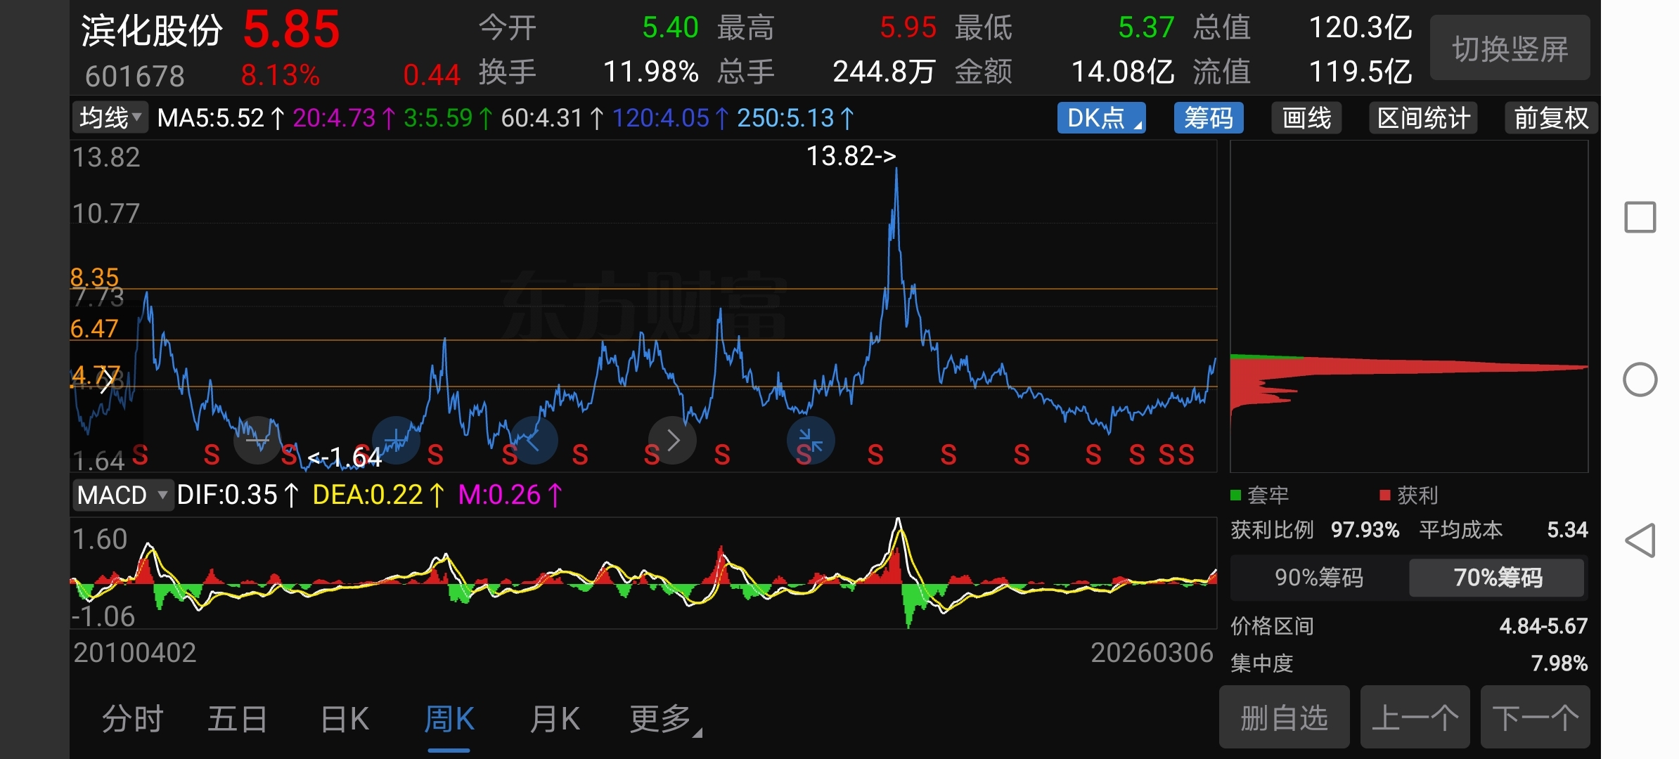Open the 均线 indicator dropdown
This screenshot has height=759, width=1679.
click(110, 117)
